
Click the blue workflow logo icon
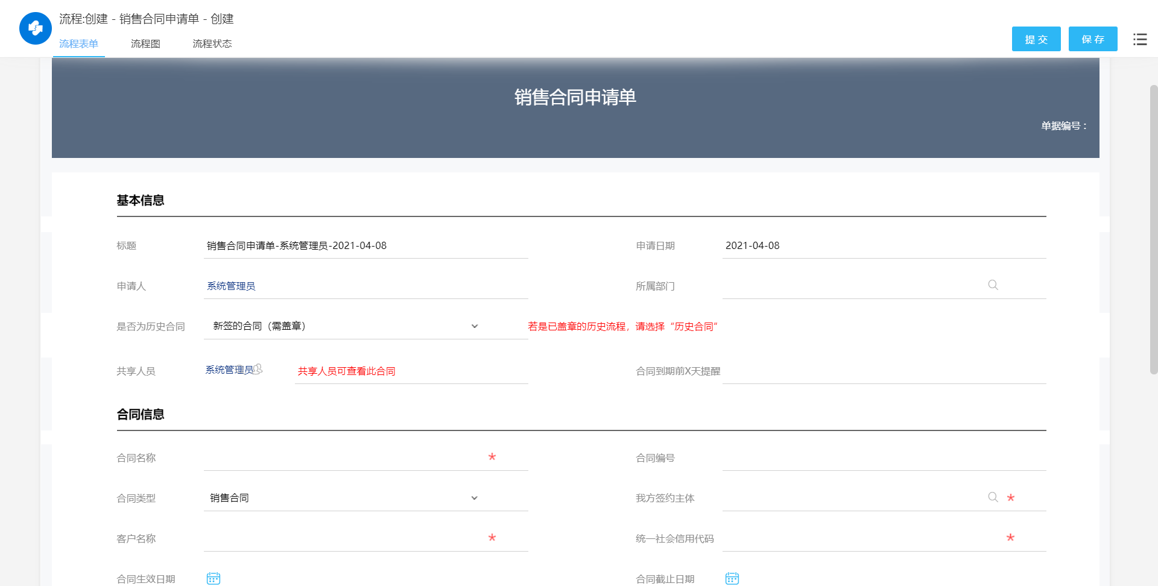pos(36,28)
